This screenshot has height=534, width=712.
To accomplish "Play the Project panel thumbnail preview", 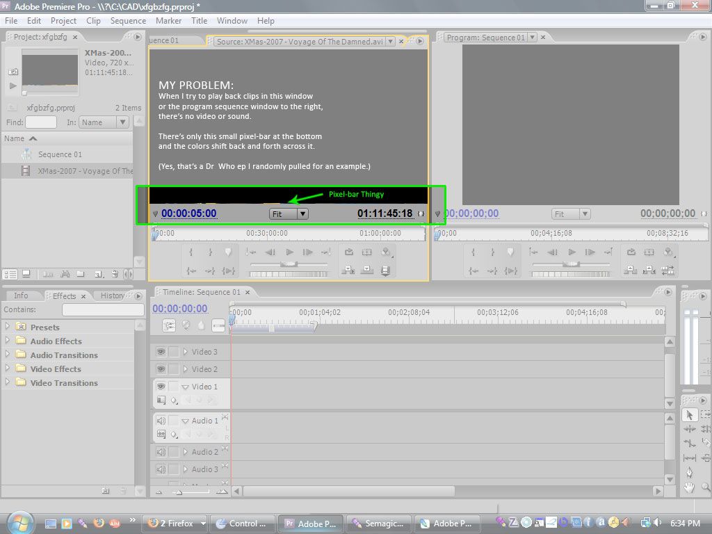I will [x=13, y=86].
